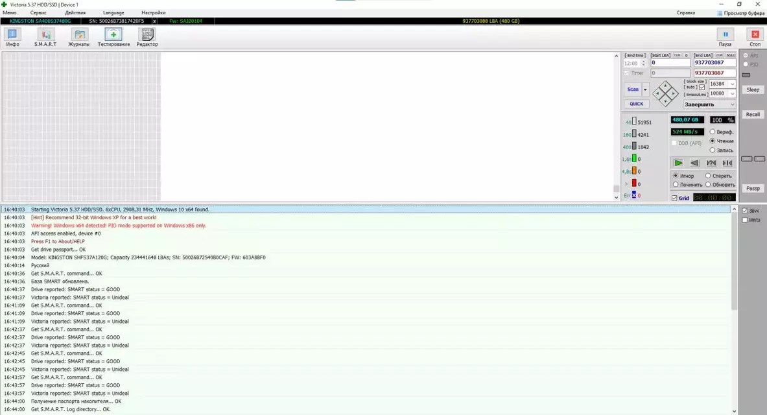Click the x button next to serial number

(x=154, y=21)
